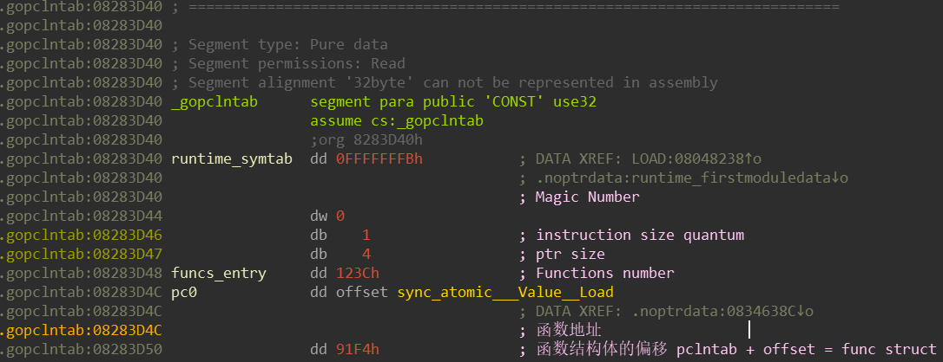Open sync_atomic___Value__Load offset reference
This screenshot has height=362, width=943.
tap(505, 293)
